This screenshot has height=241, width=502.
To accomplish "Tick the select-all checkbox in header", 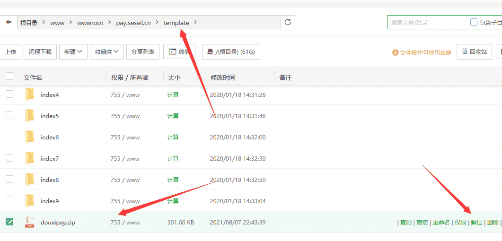I will [x=9, y=76].
